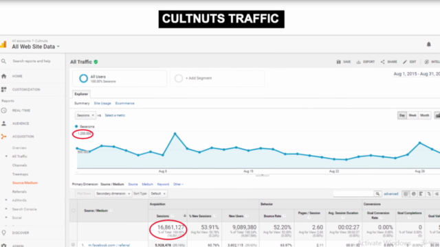
Task: Toggle chart to Week view
Action: 412,115
